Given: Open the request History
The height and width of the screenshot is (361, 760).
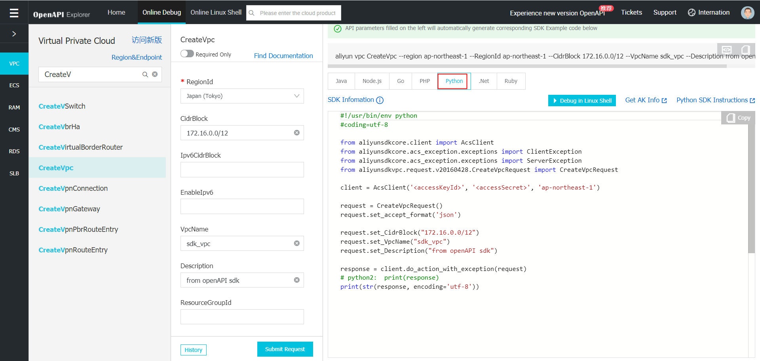Looking at the screenshot, I should coord(193,350).
